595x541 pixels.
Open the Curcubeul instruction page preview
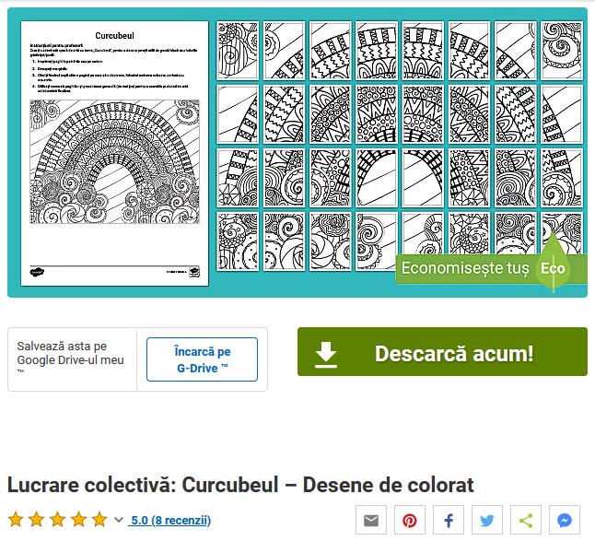tap(114, 153)
